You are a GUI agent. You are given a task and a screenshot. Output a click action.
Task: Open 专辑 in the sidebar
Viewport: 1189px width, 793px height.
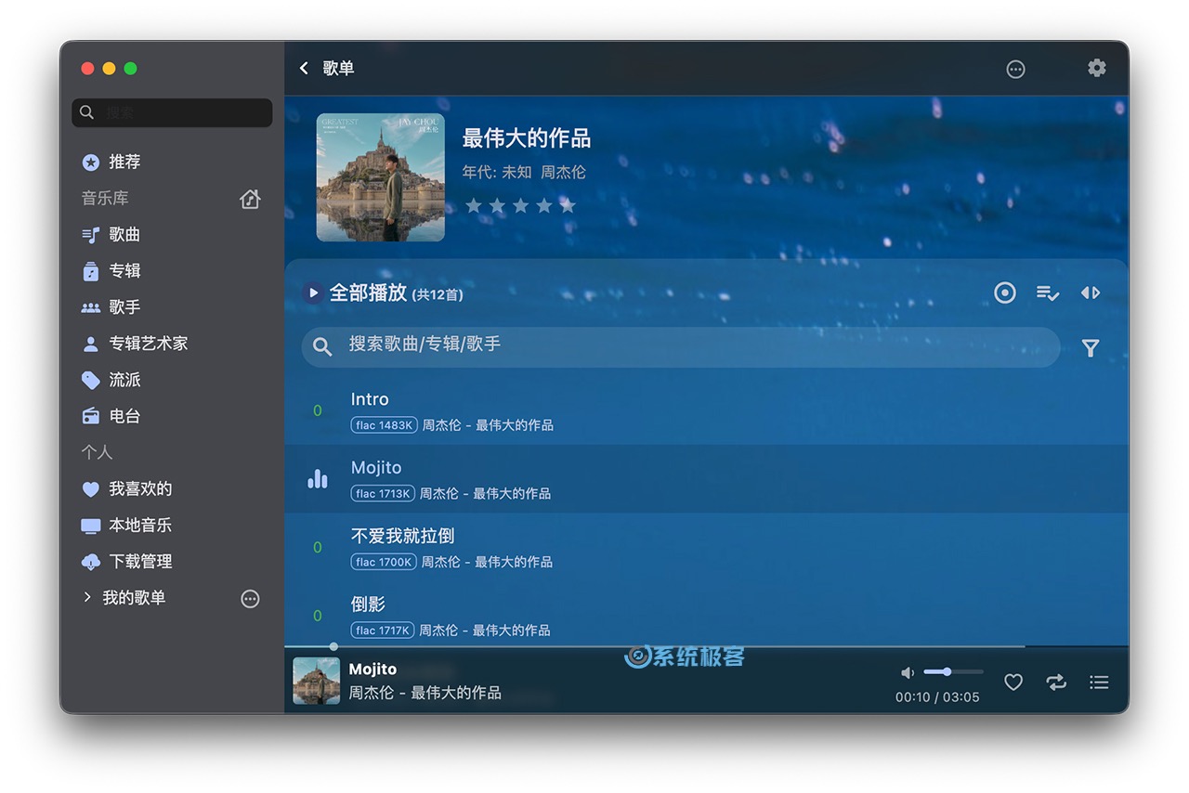coord(124,271)
